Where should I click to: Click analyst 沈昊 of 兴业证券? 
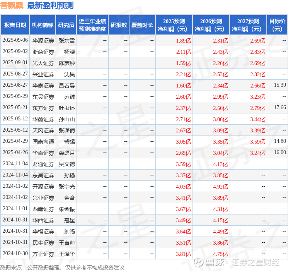tap(70, 74)
